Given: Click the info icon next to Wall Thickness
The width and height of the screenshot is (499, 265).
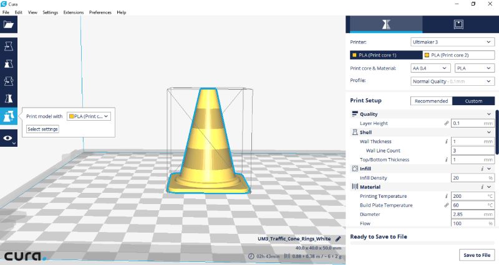Looking at the screenshot, I should (447, 142).
